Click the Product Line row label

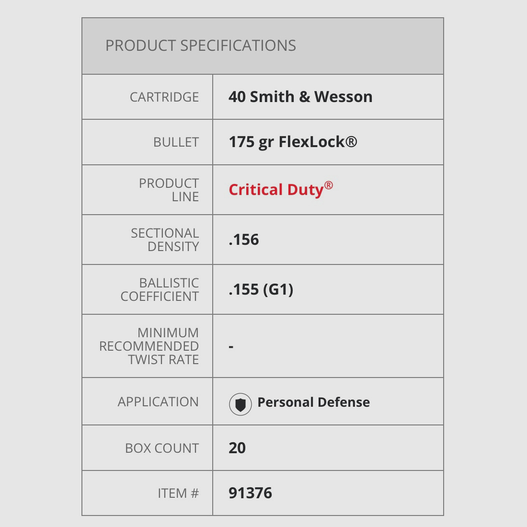pos(169,190)
